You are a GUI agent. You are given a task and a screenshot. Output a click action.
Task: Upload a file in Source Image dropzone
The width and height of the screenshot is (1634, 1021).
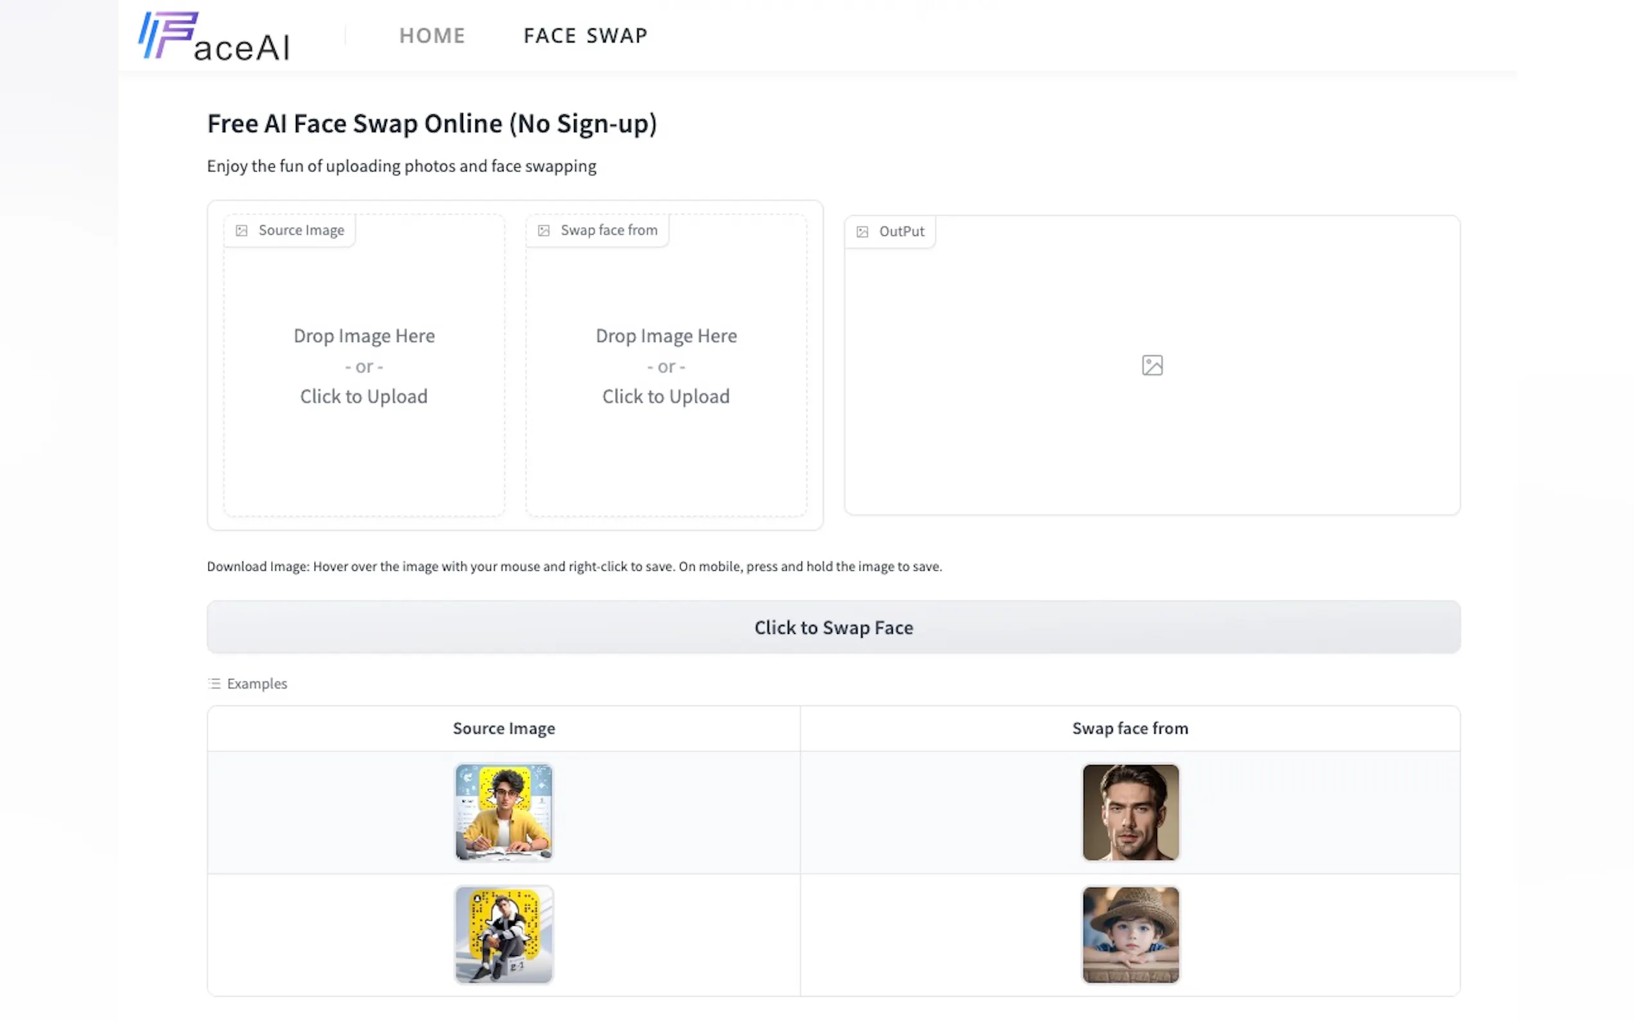point(364,366)
